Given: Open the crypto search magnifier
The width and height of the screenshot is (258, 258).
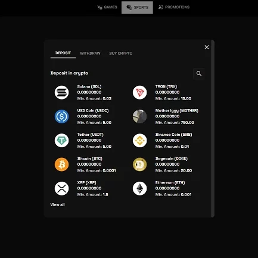Looking at the screenshot, I should point(199,74).
